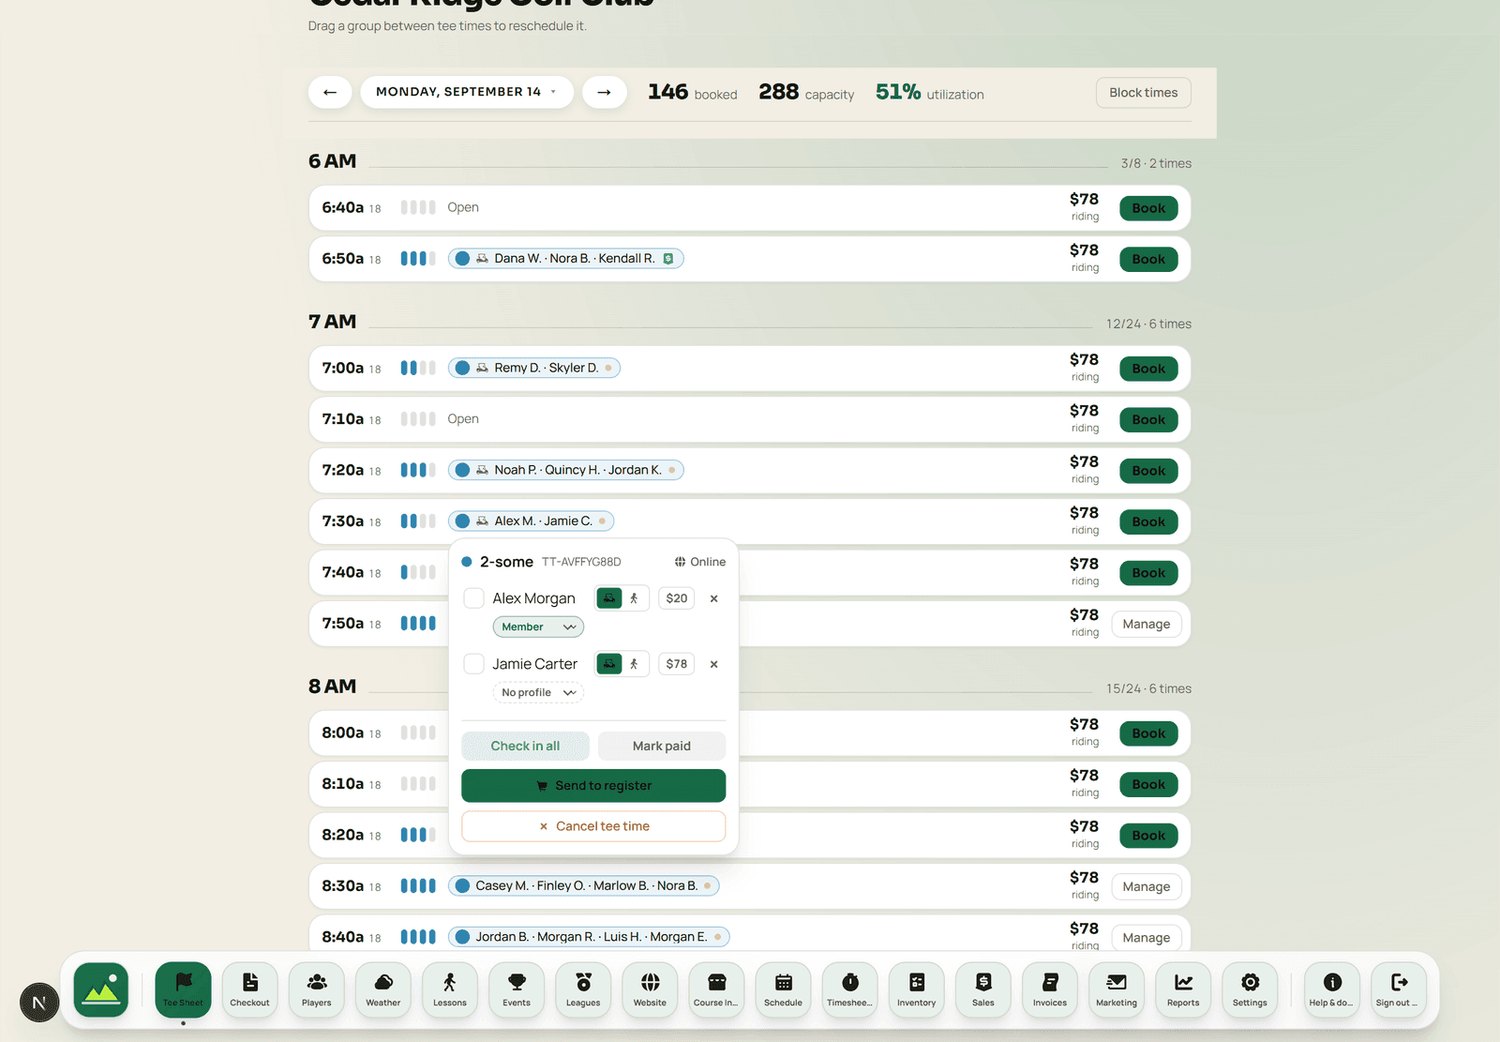Select walking icon for Jamie Carter

635,664
